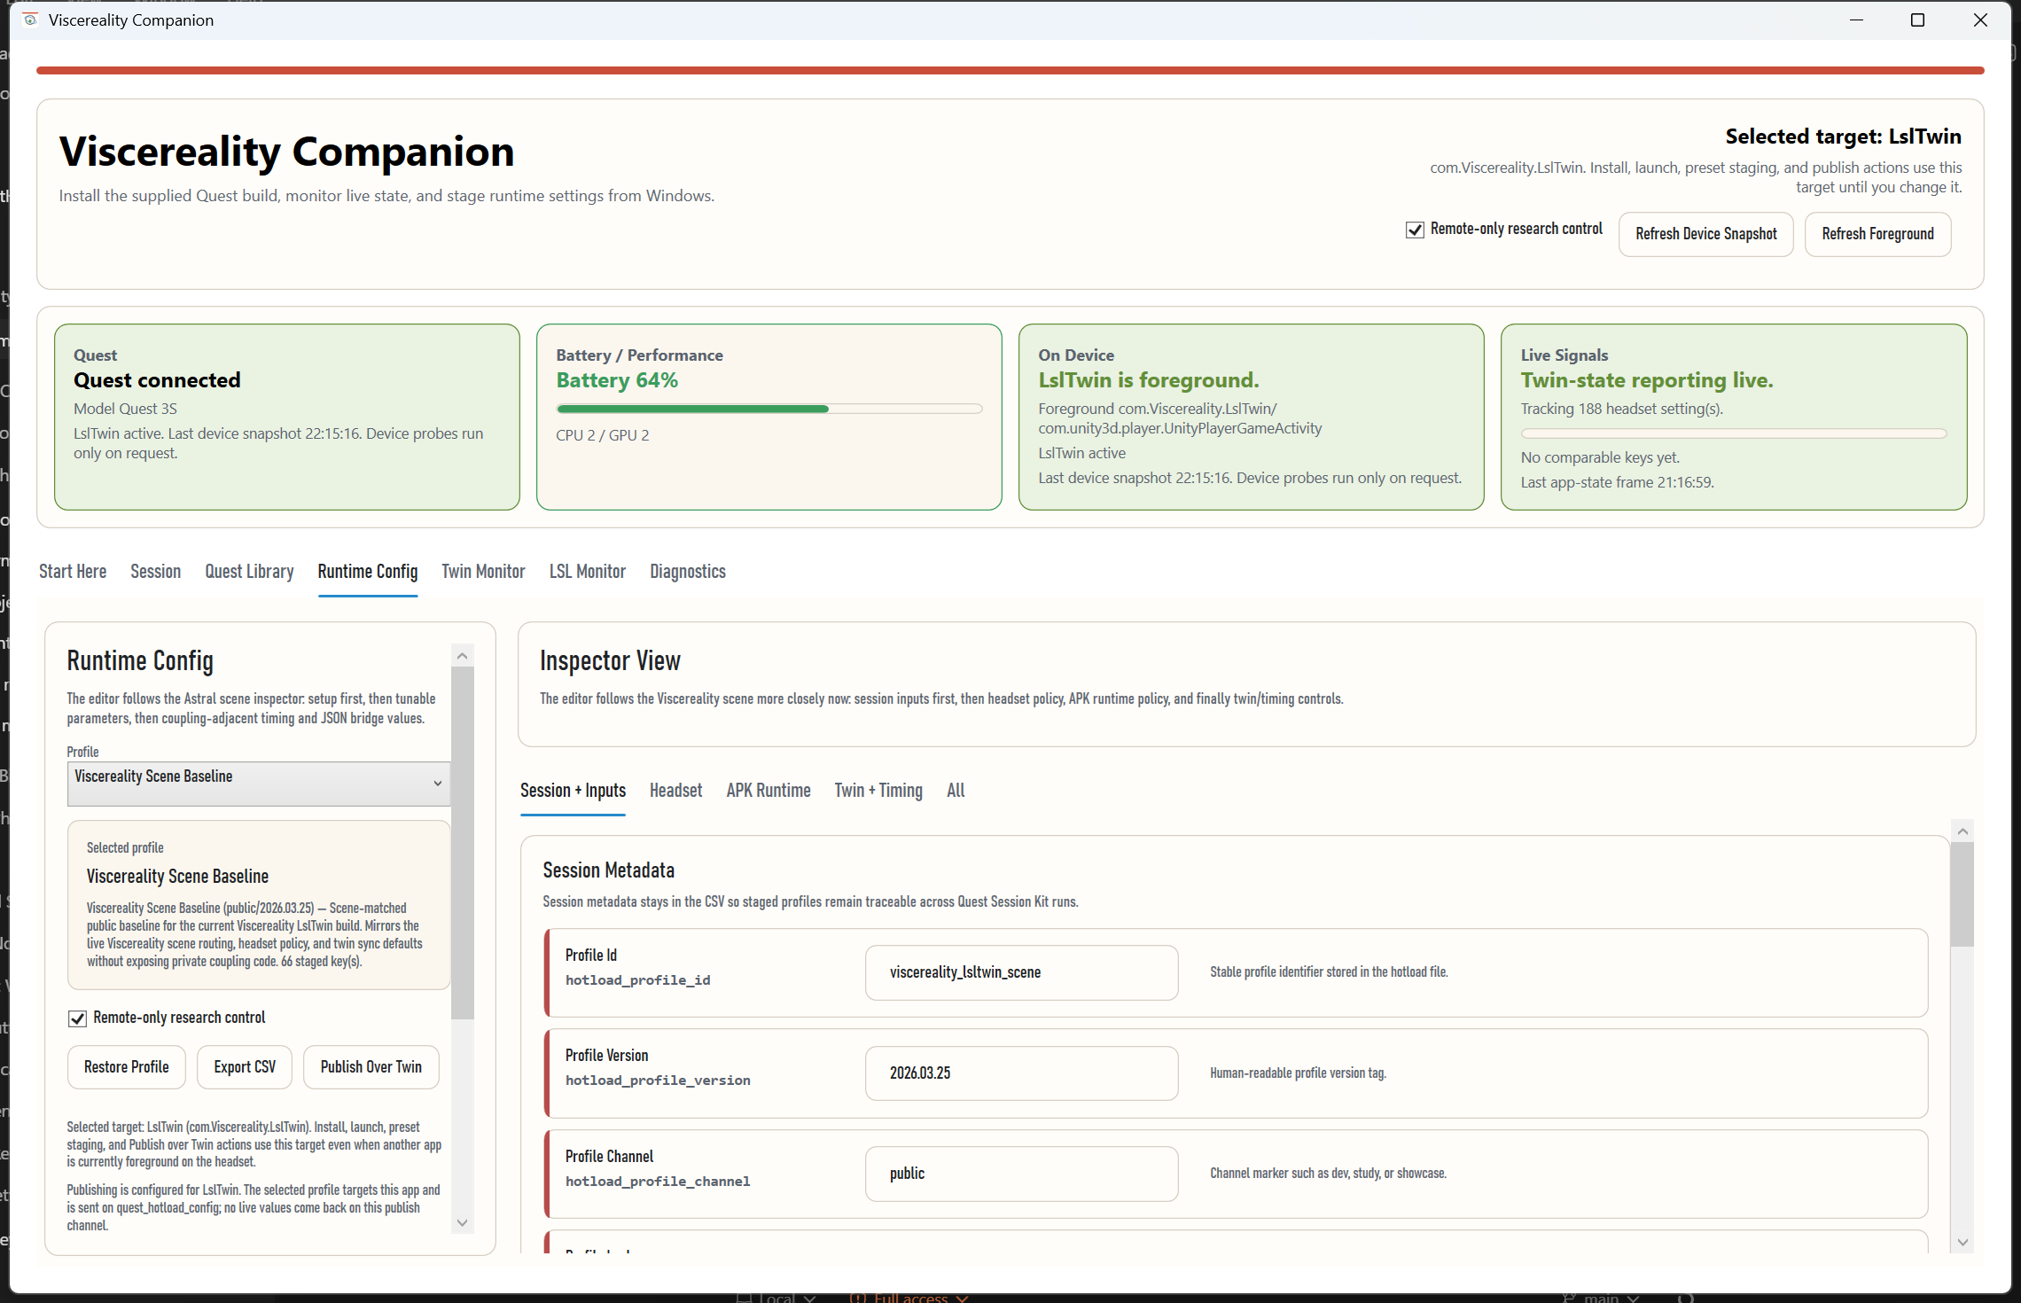Click the Quest connected status card
The width and height of the screenshot is (2021, 1303).
click(x=287, y=417)
